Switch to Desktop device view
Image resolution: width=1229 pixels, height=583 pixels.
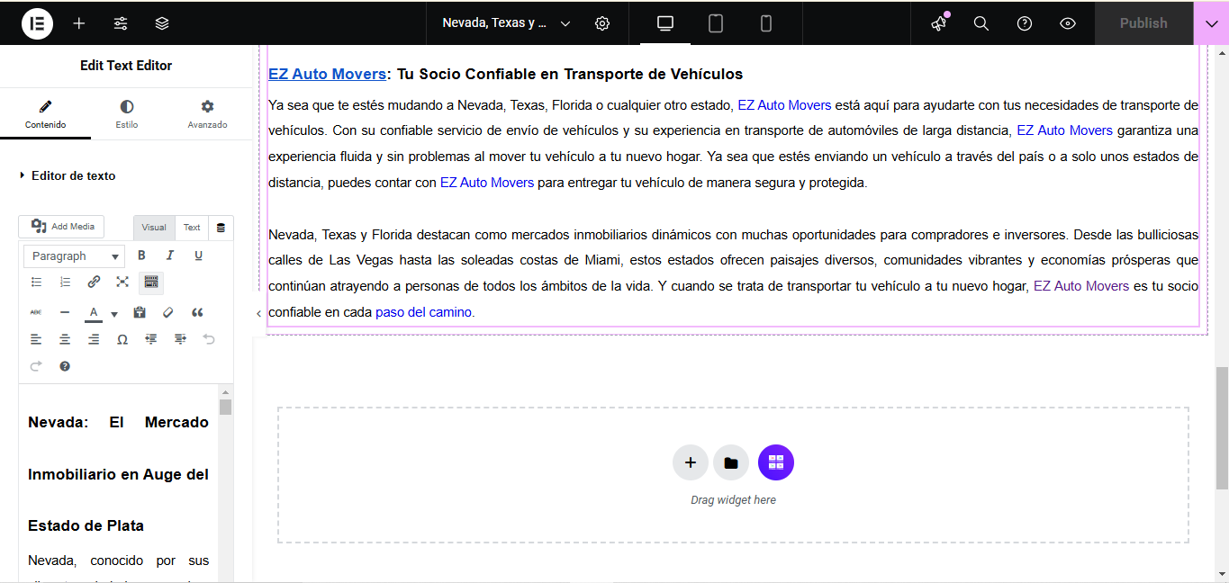[x=665, y=23]
